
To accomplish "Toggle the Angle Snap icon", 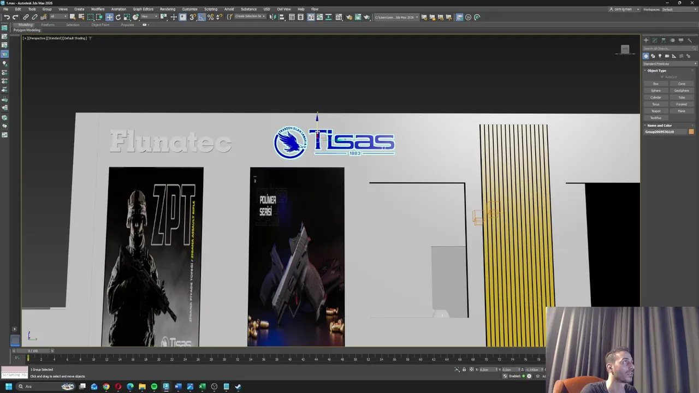I will [x=202, y=17].
